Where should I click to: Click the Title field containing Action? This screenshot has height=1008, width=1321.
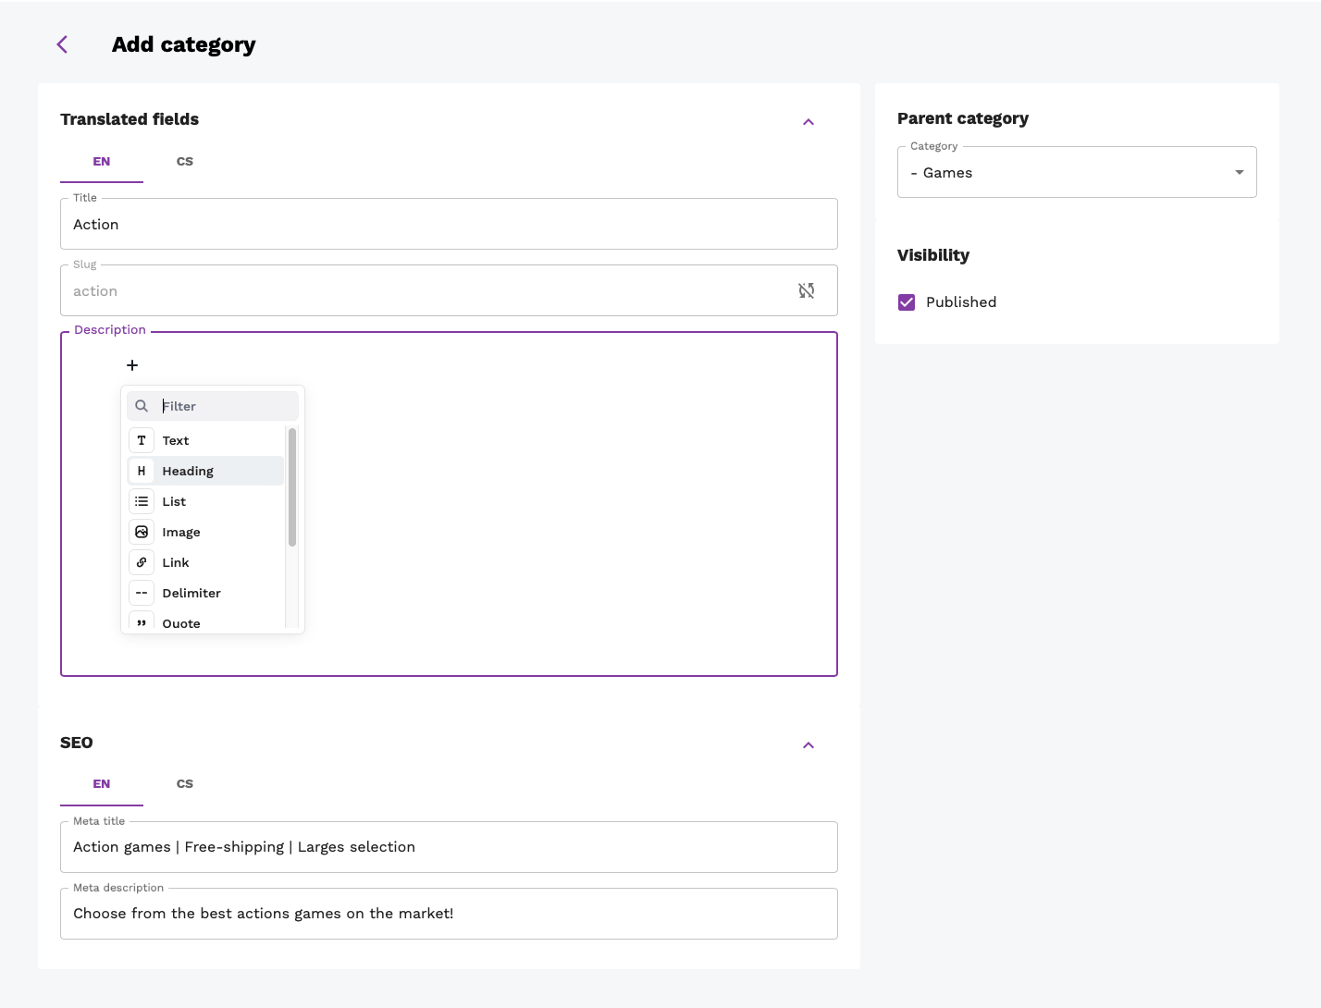pos(449,224)
